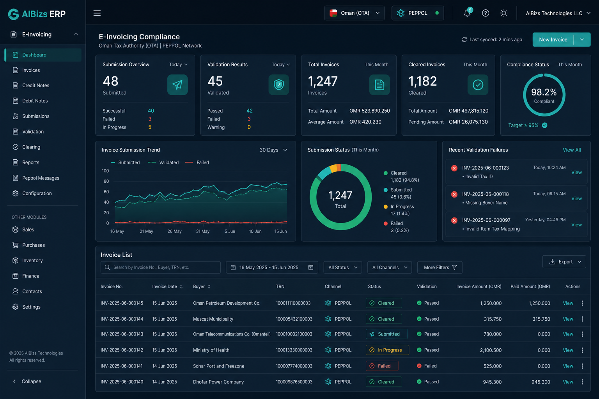Open AIBizs Technologies LLC account dropdown
599x399 pixels.
558,13
